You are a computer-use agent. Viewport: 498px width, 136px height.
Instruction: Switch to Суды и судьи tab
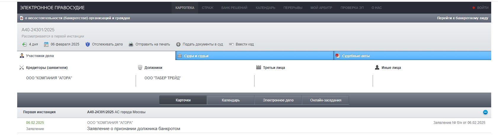point(254,56)
